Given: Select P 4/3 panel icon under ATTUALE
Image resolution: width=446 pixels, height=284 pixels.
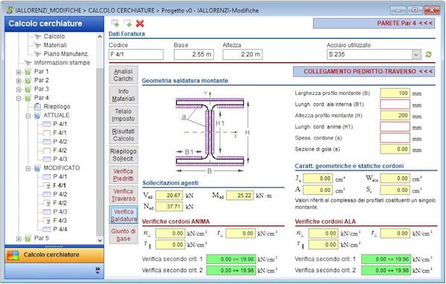Looking at the screenshot, I should [x=47, y=159].
